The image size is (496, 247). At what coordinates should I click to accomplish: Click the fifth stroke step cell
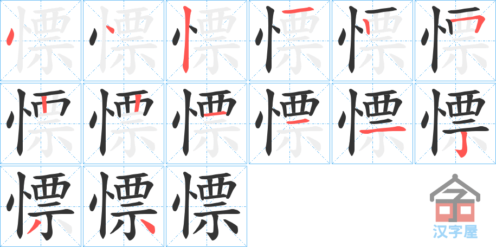(x=372, y=41)
